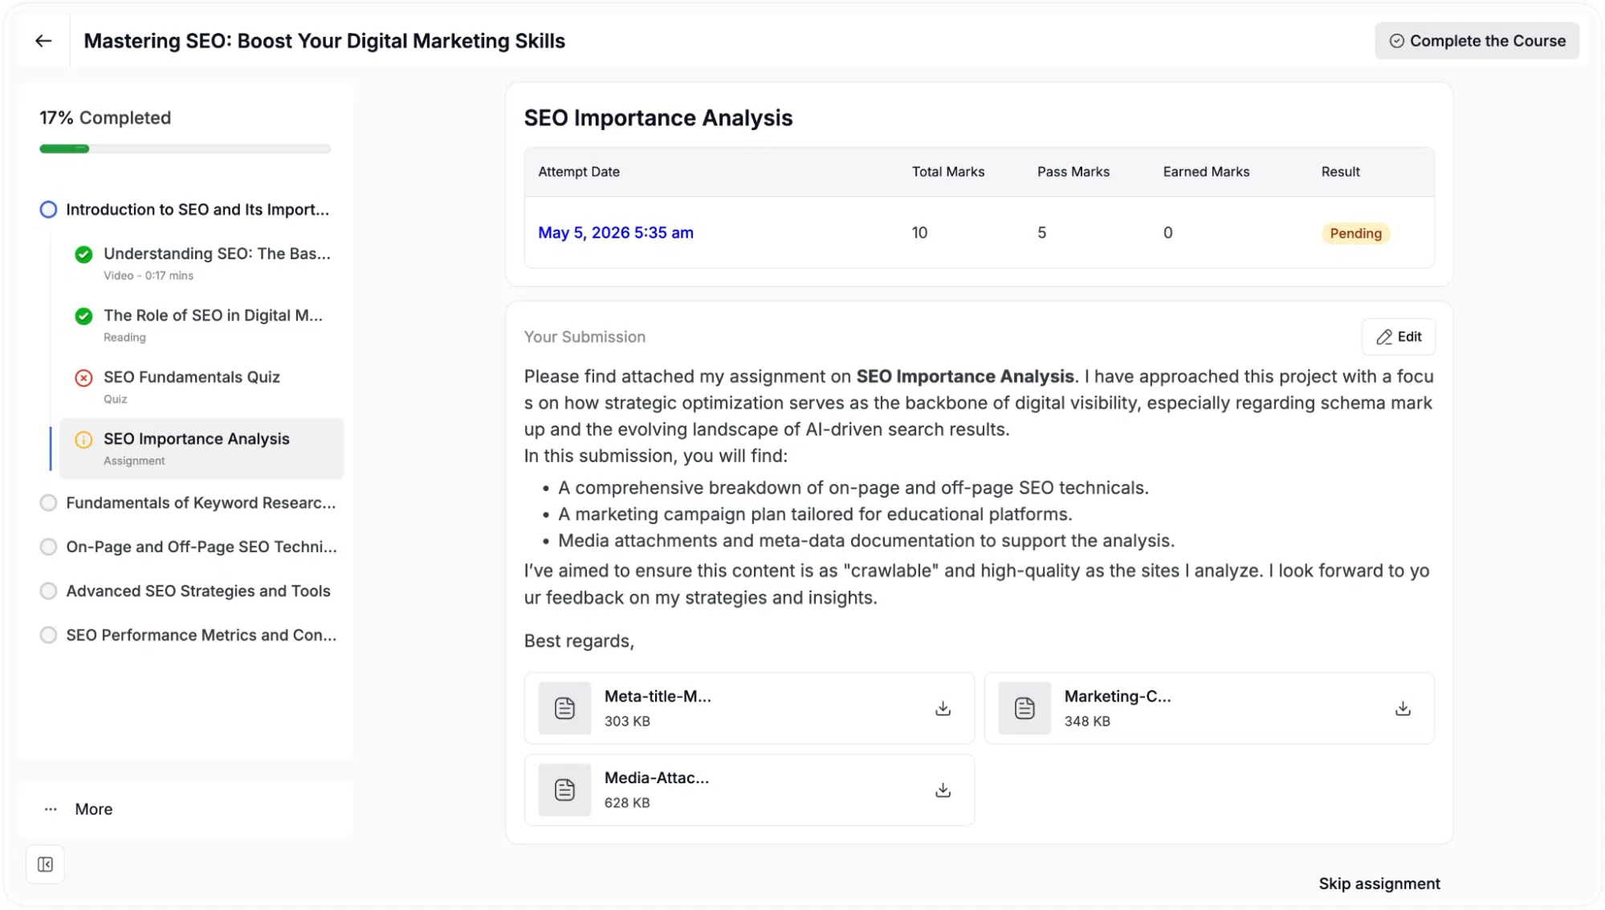Open The Role of SEO reading lesson

[x=202, y=324]
